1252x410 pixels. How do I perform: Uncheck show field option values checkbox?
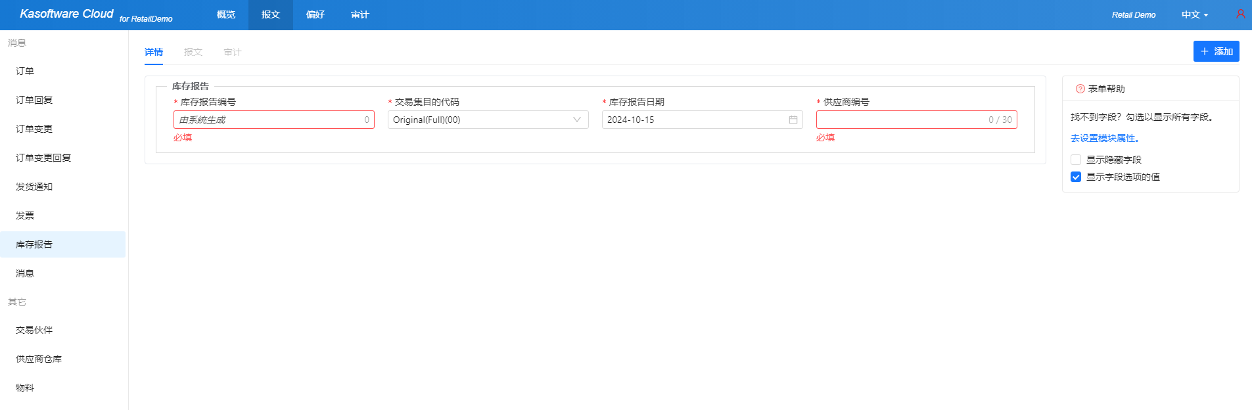(x=1076, y=177)
